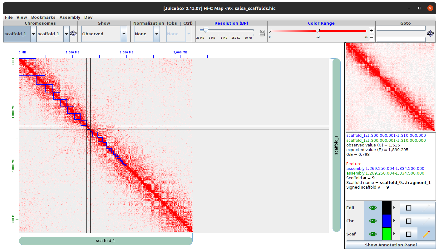Click the green Scaf color swatch
Viewport: 439px width, 252px height.
tap(387, 234)
